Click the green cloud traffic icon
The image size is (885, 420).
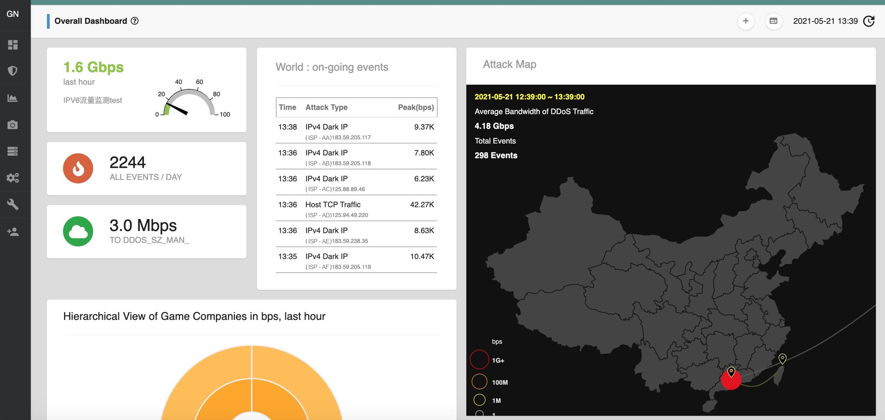[78, 231]
